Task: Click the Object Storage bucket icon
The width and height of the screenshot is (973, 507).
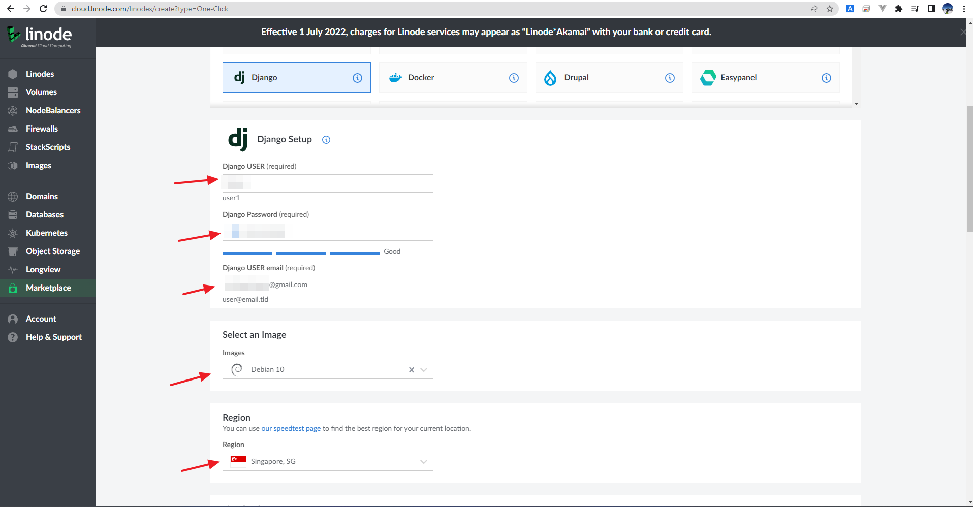Action: coord(13,251)
